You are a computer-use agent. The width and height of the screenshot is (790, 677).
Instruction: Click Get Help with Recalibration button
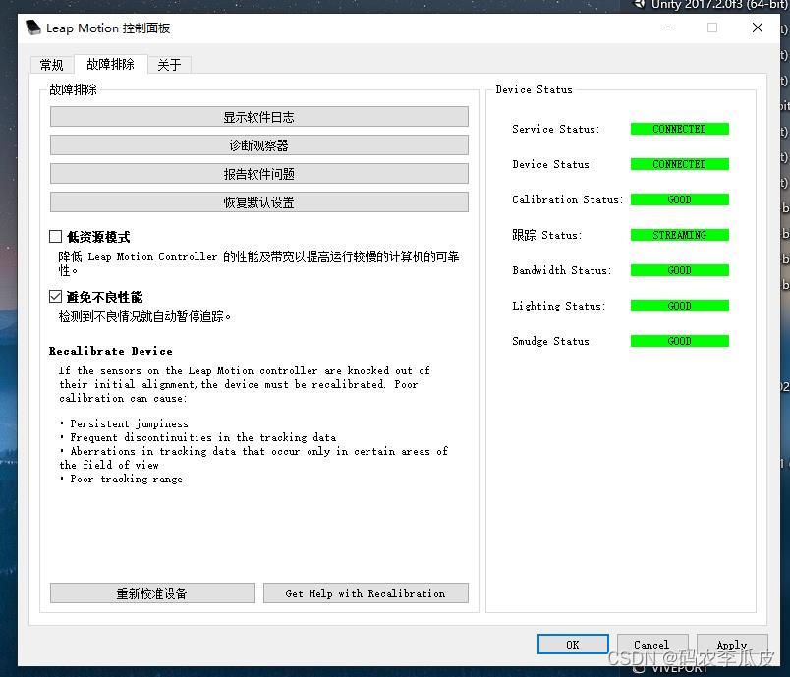click(366, 592)
